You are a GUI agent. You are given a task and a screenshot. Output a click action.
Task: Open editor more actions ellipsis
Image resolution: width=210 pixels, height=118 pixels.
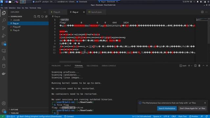coord(206,12)
